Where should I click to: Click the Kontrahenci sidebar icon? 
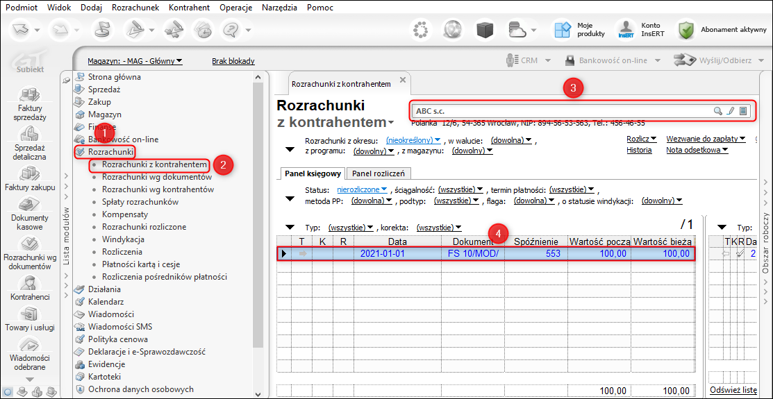(29, 284)
